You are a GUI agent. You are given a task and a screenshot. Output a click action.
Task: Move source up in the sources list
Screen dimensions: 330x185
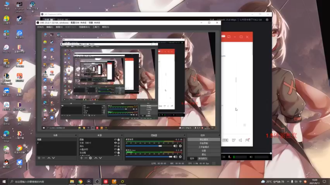pyautogui.click(x=96, y=158)
